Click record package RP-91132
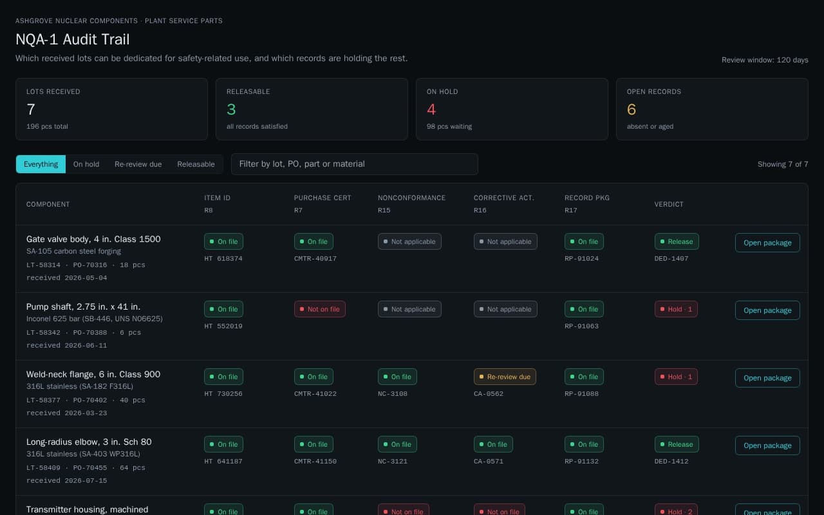 (581, 461)
